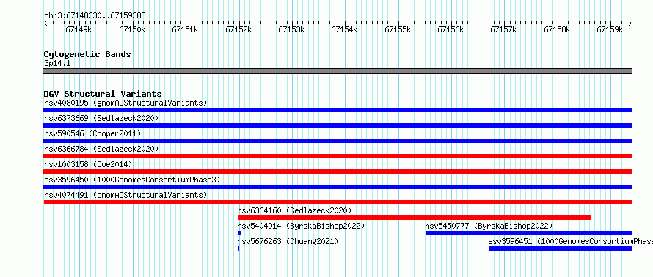The height and width of the screenshot is (277, 653).
Task: Open esv3596451 1000GenomesConsortium label
Action: tap(571, 241)
